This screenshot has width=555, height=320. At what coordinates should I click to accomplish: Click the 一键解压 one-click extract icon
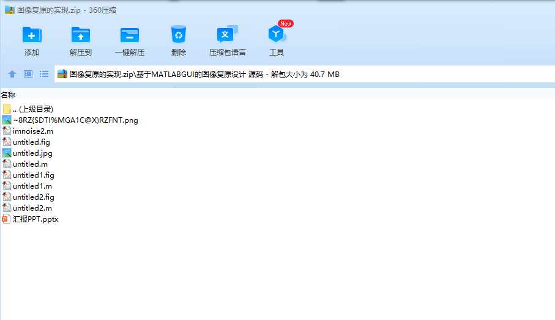pyautogui.click(x=130, y=35)
